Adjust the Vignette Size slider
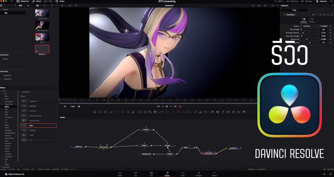The height and width of the screenshot is (177, 334). tap(310, 40)
